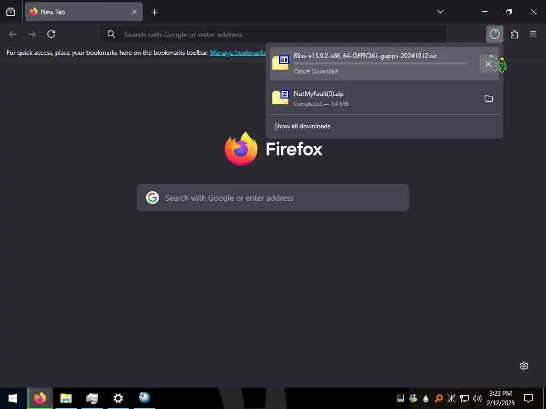
Task: Focus the top address bar field
Action: pyautogui.click(x=272, y=35)
